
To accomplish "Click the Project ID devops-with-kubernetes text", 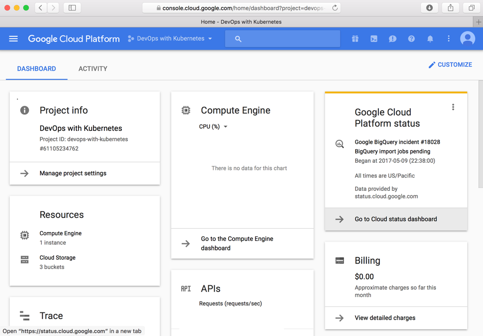I will 84,139.
